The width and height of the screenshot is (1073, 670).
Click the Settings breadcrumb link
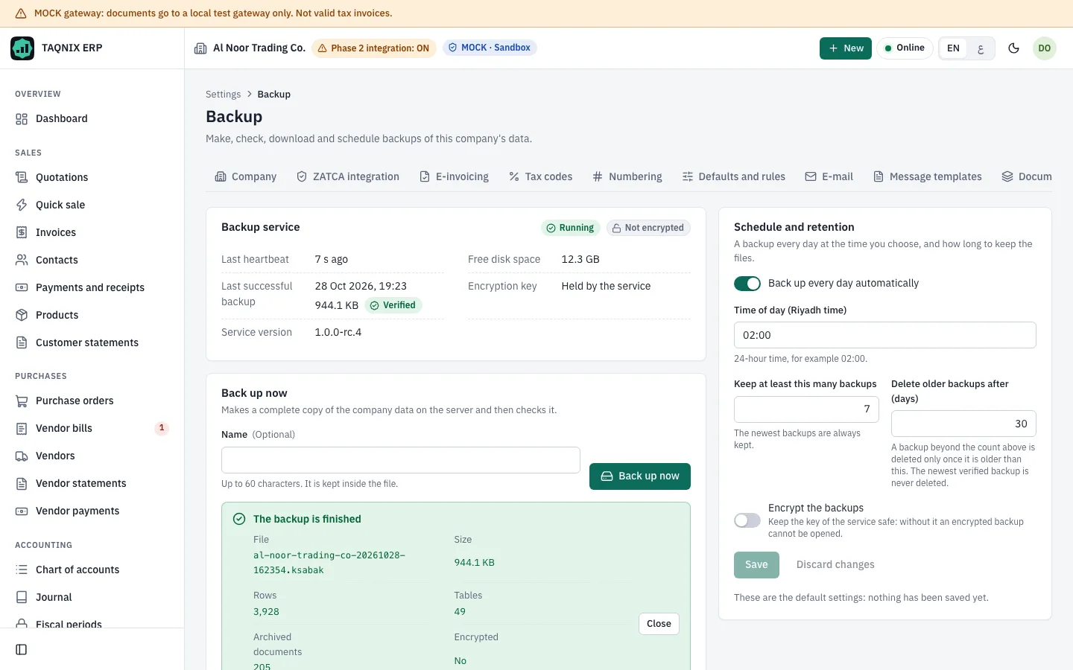[224, 95]
